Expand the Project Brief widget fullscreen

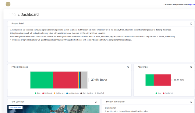point(191,24)
